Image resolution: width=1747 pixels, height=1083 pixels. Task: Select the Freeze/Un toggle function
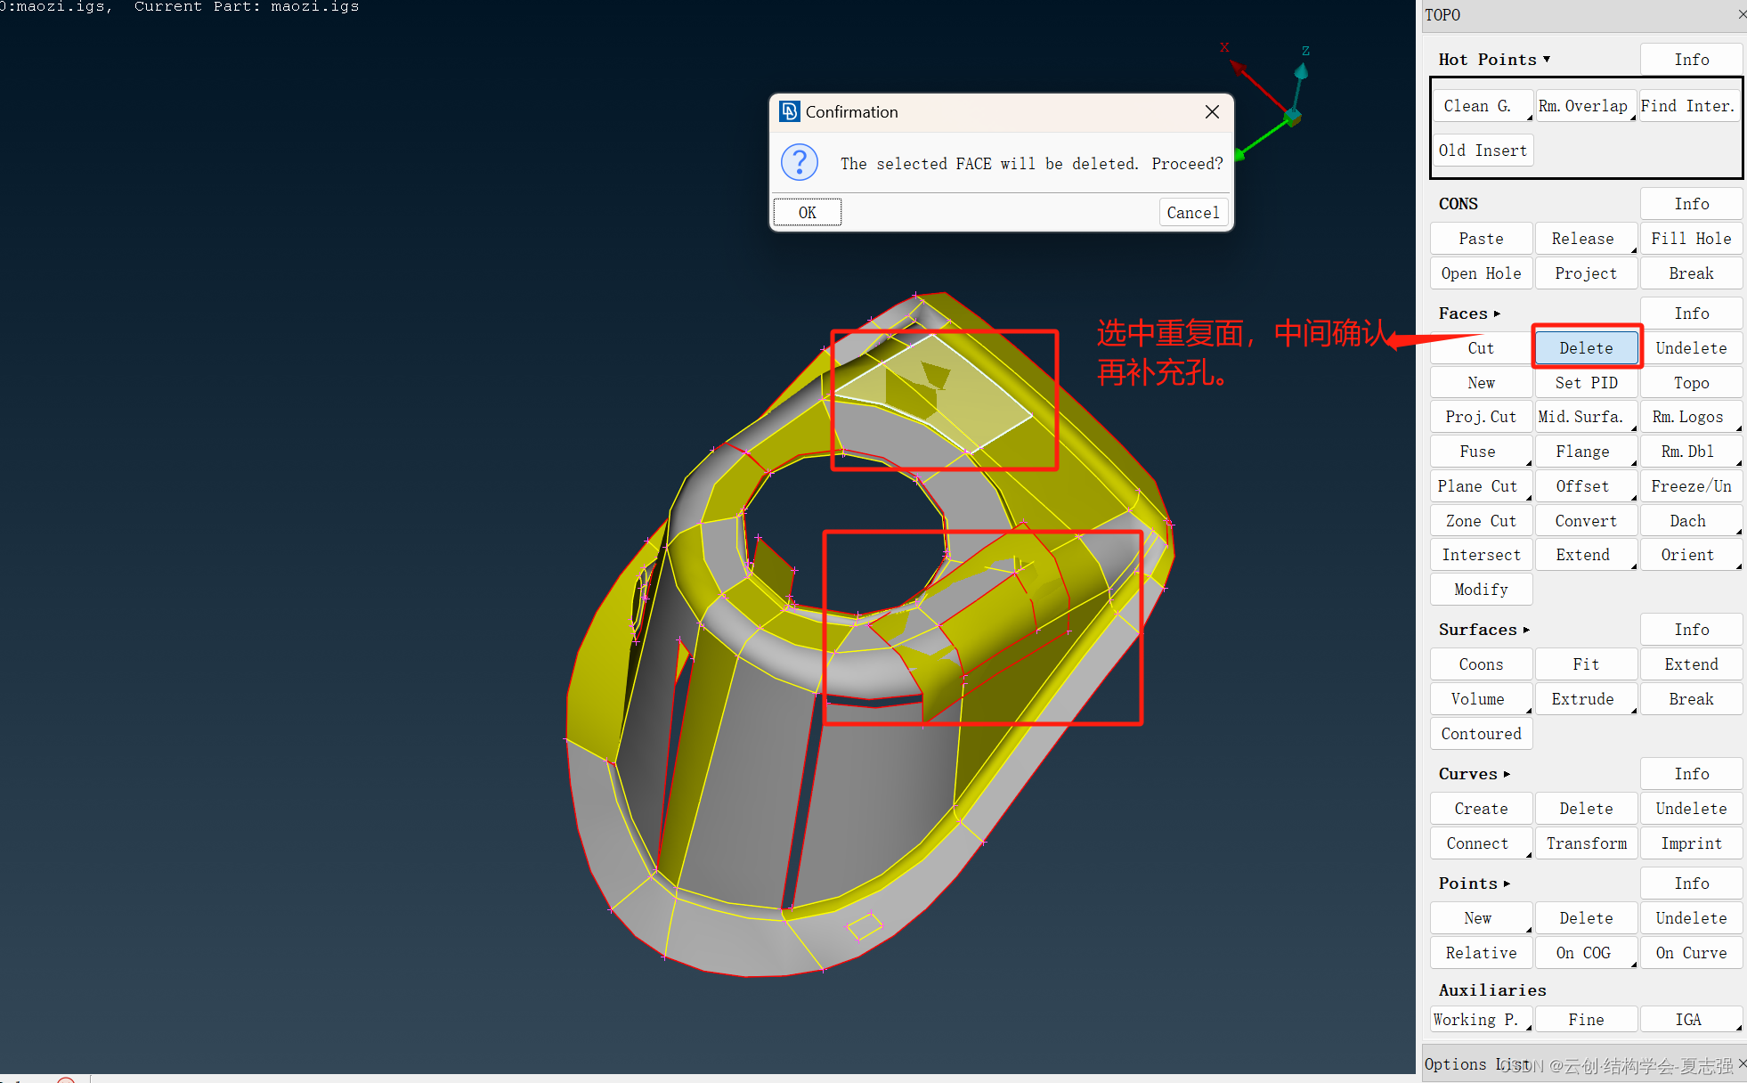(x=1690, y=486)
